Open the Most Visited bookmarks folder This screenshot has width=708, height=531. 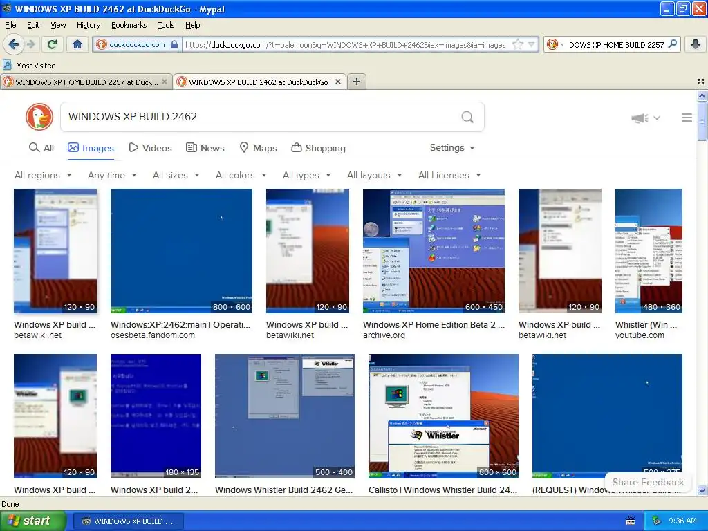click(x=30, y=66)
